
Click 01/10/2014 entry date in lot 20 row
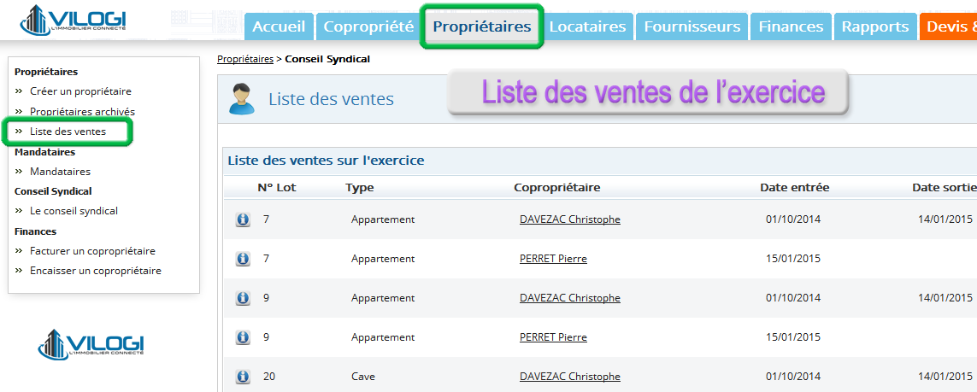pos(793,377)
